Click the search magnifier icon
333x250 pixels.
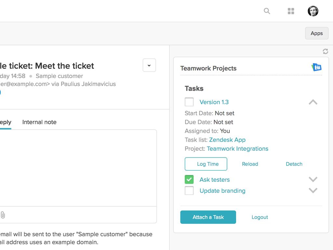click(267, 11)
